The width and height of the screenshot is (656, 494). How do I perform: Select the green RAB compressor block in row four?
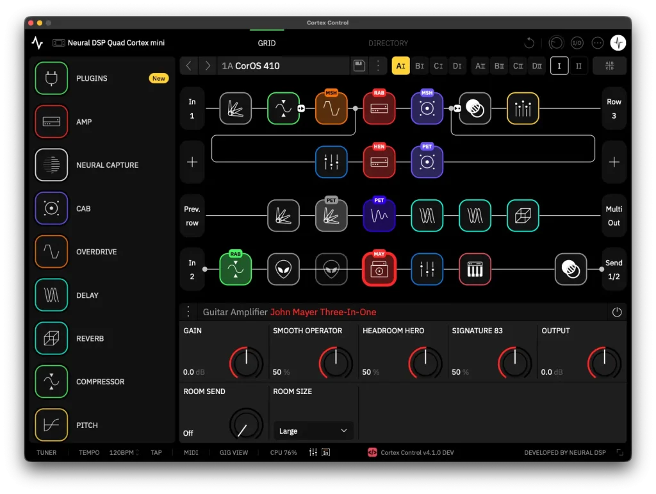(x=236, y=269)
